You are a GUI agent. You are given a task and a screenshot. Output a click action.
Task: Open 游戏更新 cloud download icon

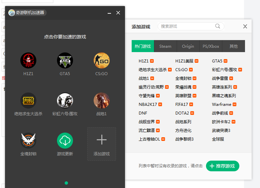[x=65, y=141]
